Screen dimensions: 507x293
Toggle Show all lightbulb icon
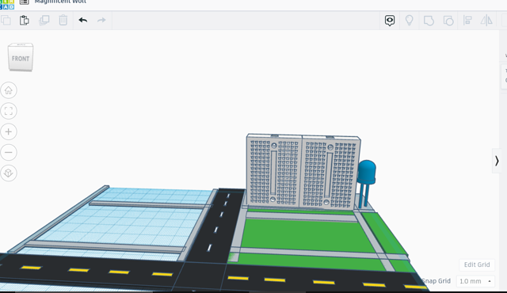click(x=410, y=21)
